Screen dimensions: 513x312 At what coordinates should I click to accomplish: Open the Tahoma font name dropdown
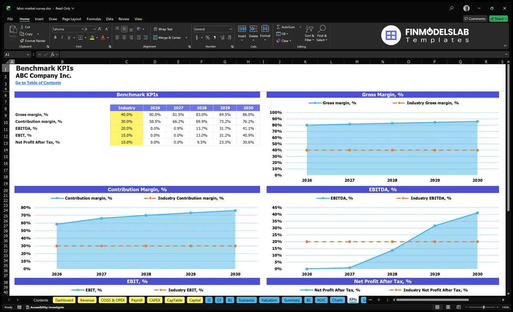tap(82, 29)
